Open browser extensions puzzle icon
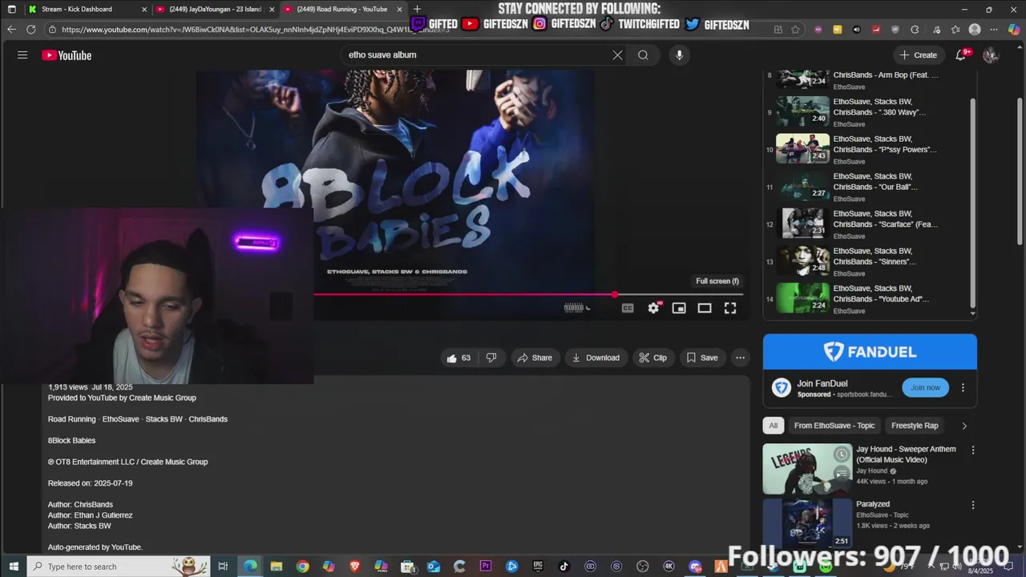Viewport: 1026px width, 577px height. click(x=915, y=29)
